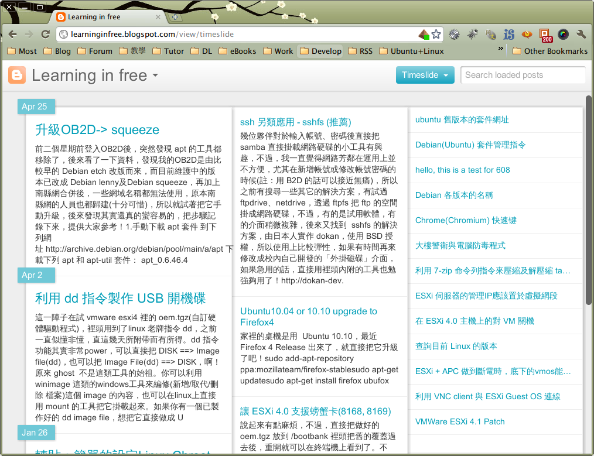Open '大樓警衛與電腦防毒程式' link

(x=460, y=246)
